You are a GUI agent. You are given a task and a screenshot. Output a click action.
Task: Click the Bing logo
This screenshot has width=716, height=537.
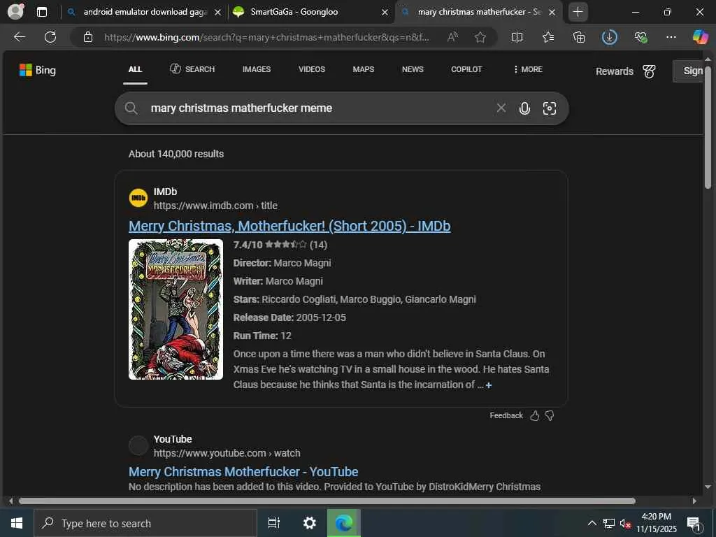click(38, 70)
